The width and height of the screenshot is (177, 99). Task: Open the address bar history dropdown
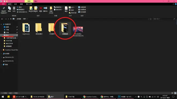(x=149, y=19)
